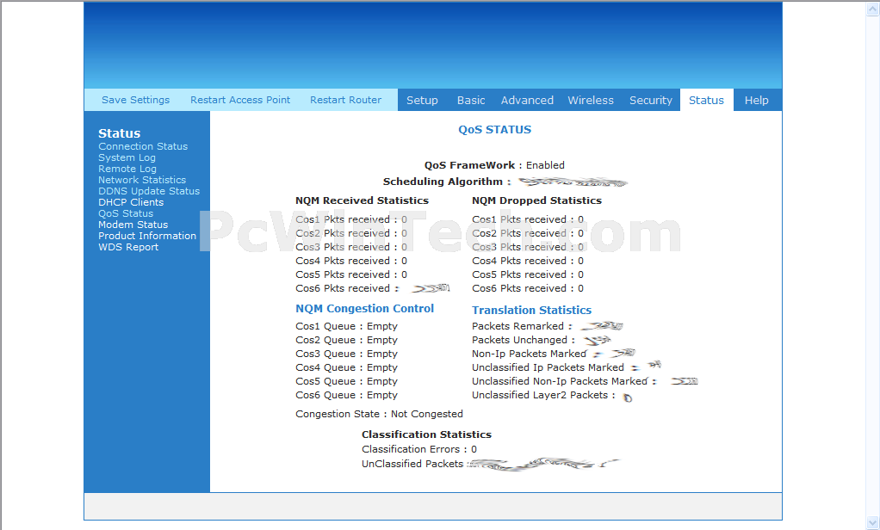880x530 pixels.
Task: Click the scrollbar up arrow
Action: pos(873,9)
